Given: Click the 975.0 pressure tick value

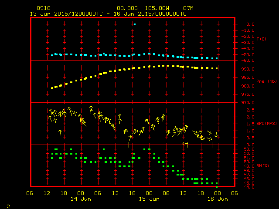Looking at the screenshot, I should (x=248, y=94).
